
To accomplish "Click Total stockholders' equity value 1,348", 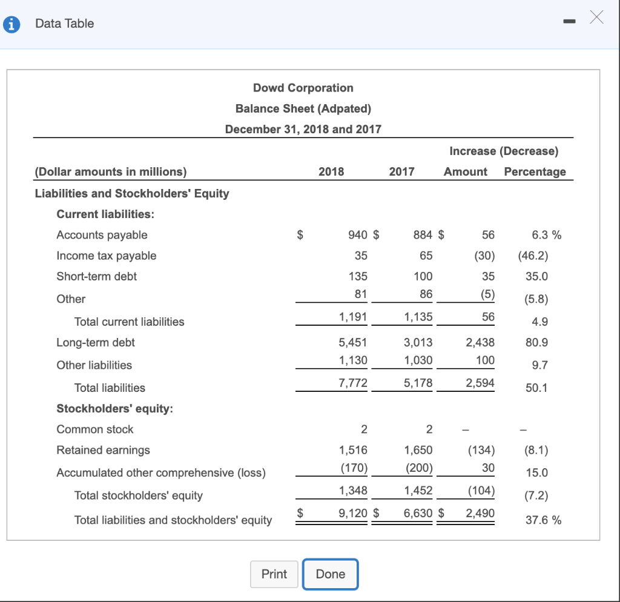I will (x=353, y=491).
